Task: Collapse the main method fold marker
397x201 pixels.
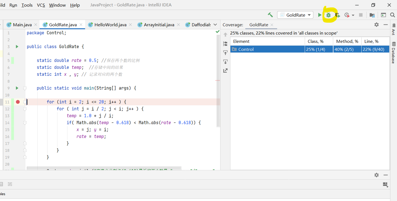Action: tap(25, 88)
